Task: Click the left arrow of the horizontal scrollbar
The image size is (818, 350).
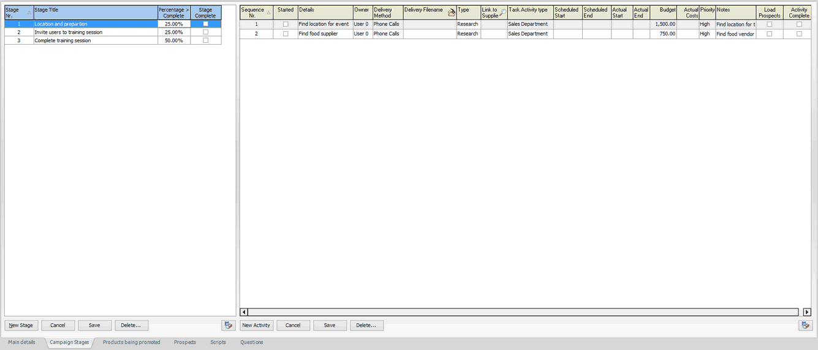Action: coord(244,312)
